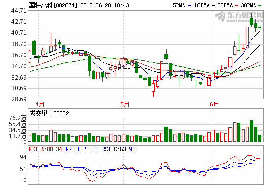
Task: Click the 94 RSI axis label
Action: coord(23,157)
